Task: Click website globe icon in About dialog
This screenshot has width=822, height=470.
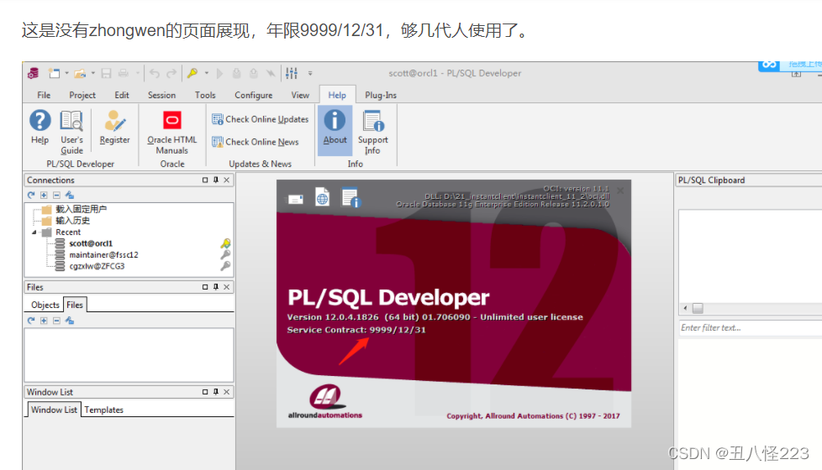Action: tap(323, 198)
